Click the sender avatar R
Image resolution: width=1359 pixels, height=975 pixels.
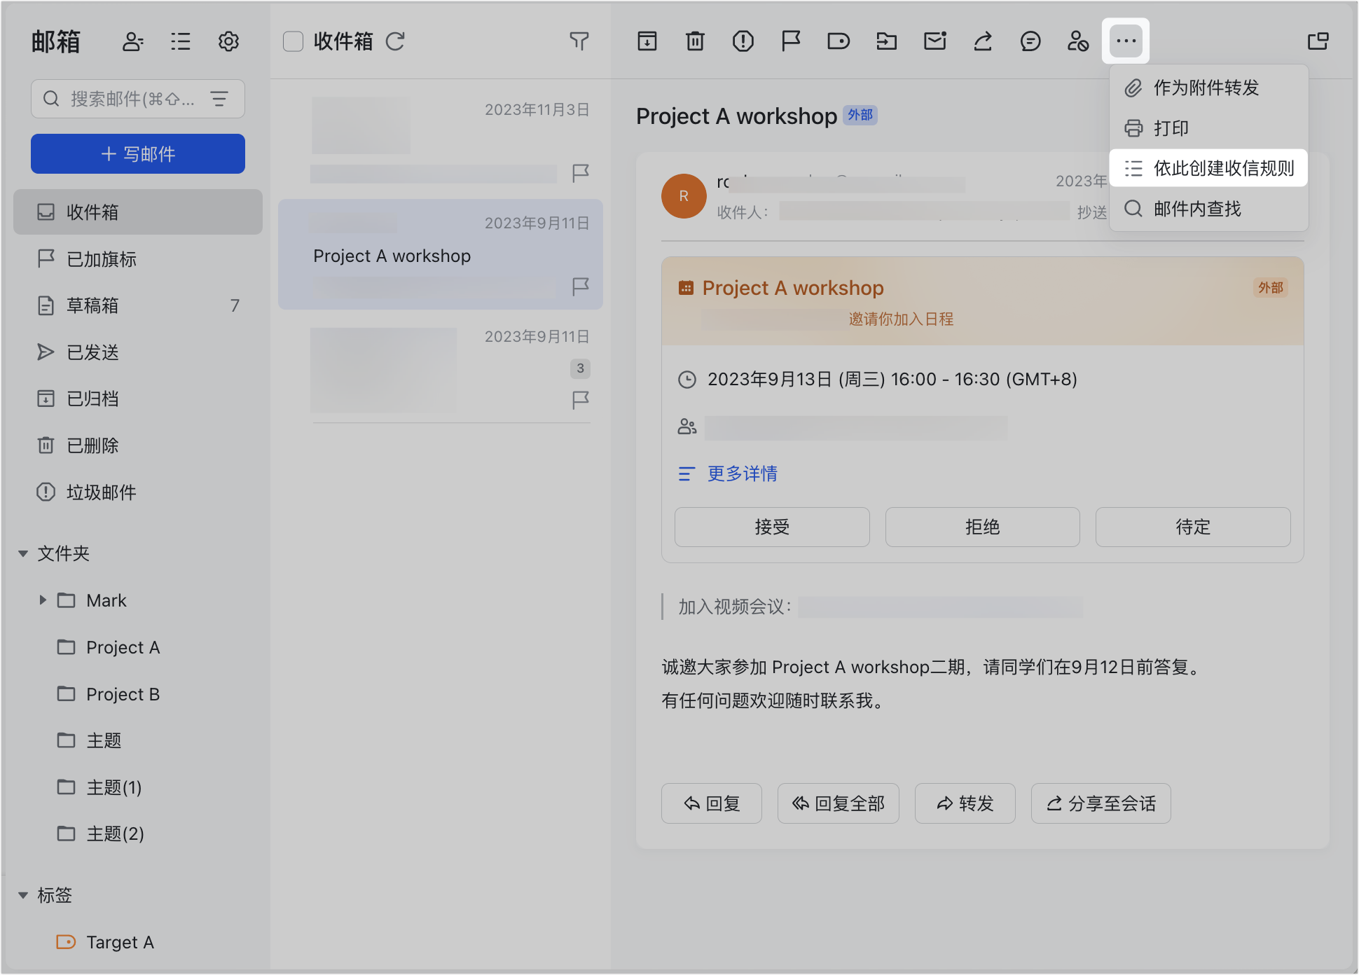pyautogui.click(x=684, y=196)
